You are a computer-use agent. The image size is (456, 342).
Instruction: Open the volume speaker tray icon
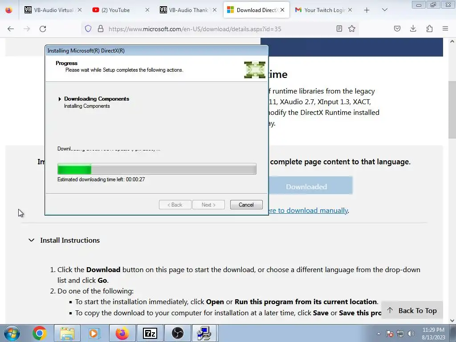[411, 334]
